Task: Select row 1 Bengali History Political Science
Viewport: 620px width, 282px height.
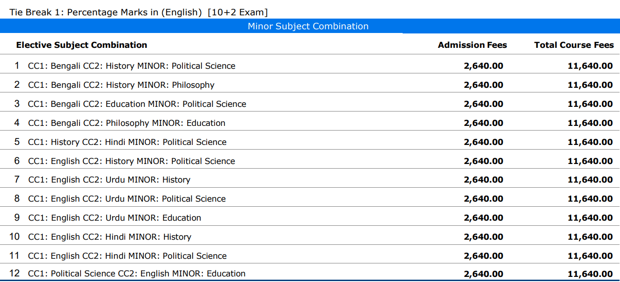Action: click(x=132, y=66)
